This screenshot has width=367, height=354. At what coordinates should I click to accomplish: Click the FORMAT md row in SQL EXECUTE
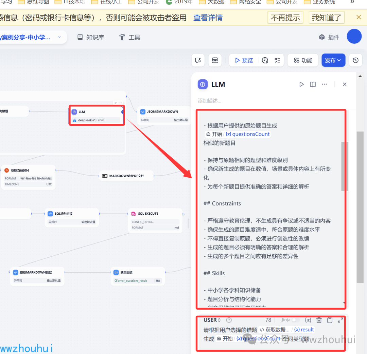pos(155,228)
